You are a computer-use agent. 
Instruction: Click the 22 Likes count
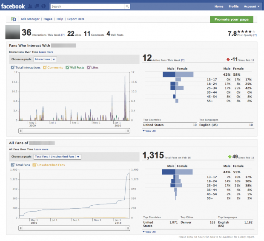[71, 34]
